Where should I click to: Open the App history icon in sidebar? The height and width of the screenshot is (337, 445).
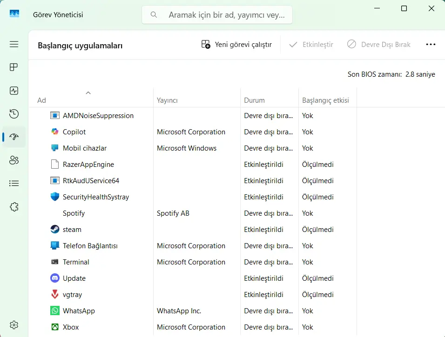point(14,114)
